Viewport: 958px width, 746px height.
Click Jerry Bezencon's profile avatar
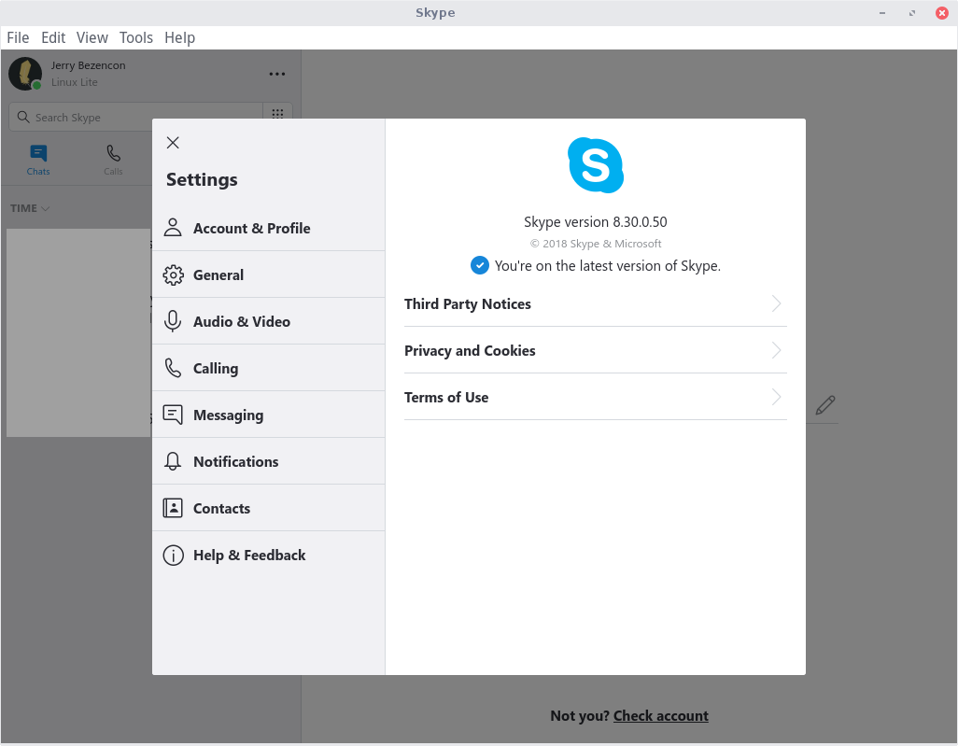tap(25, 74)
